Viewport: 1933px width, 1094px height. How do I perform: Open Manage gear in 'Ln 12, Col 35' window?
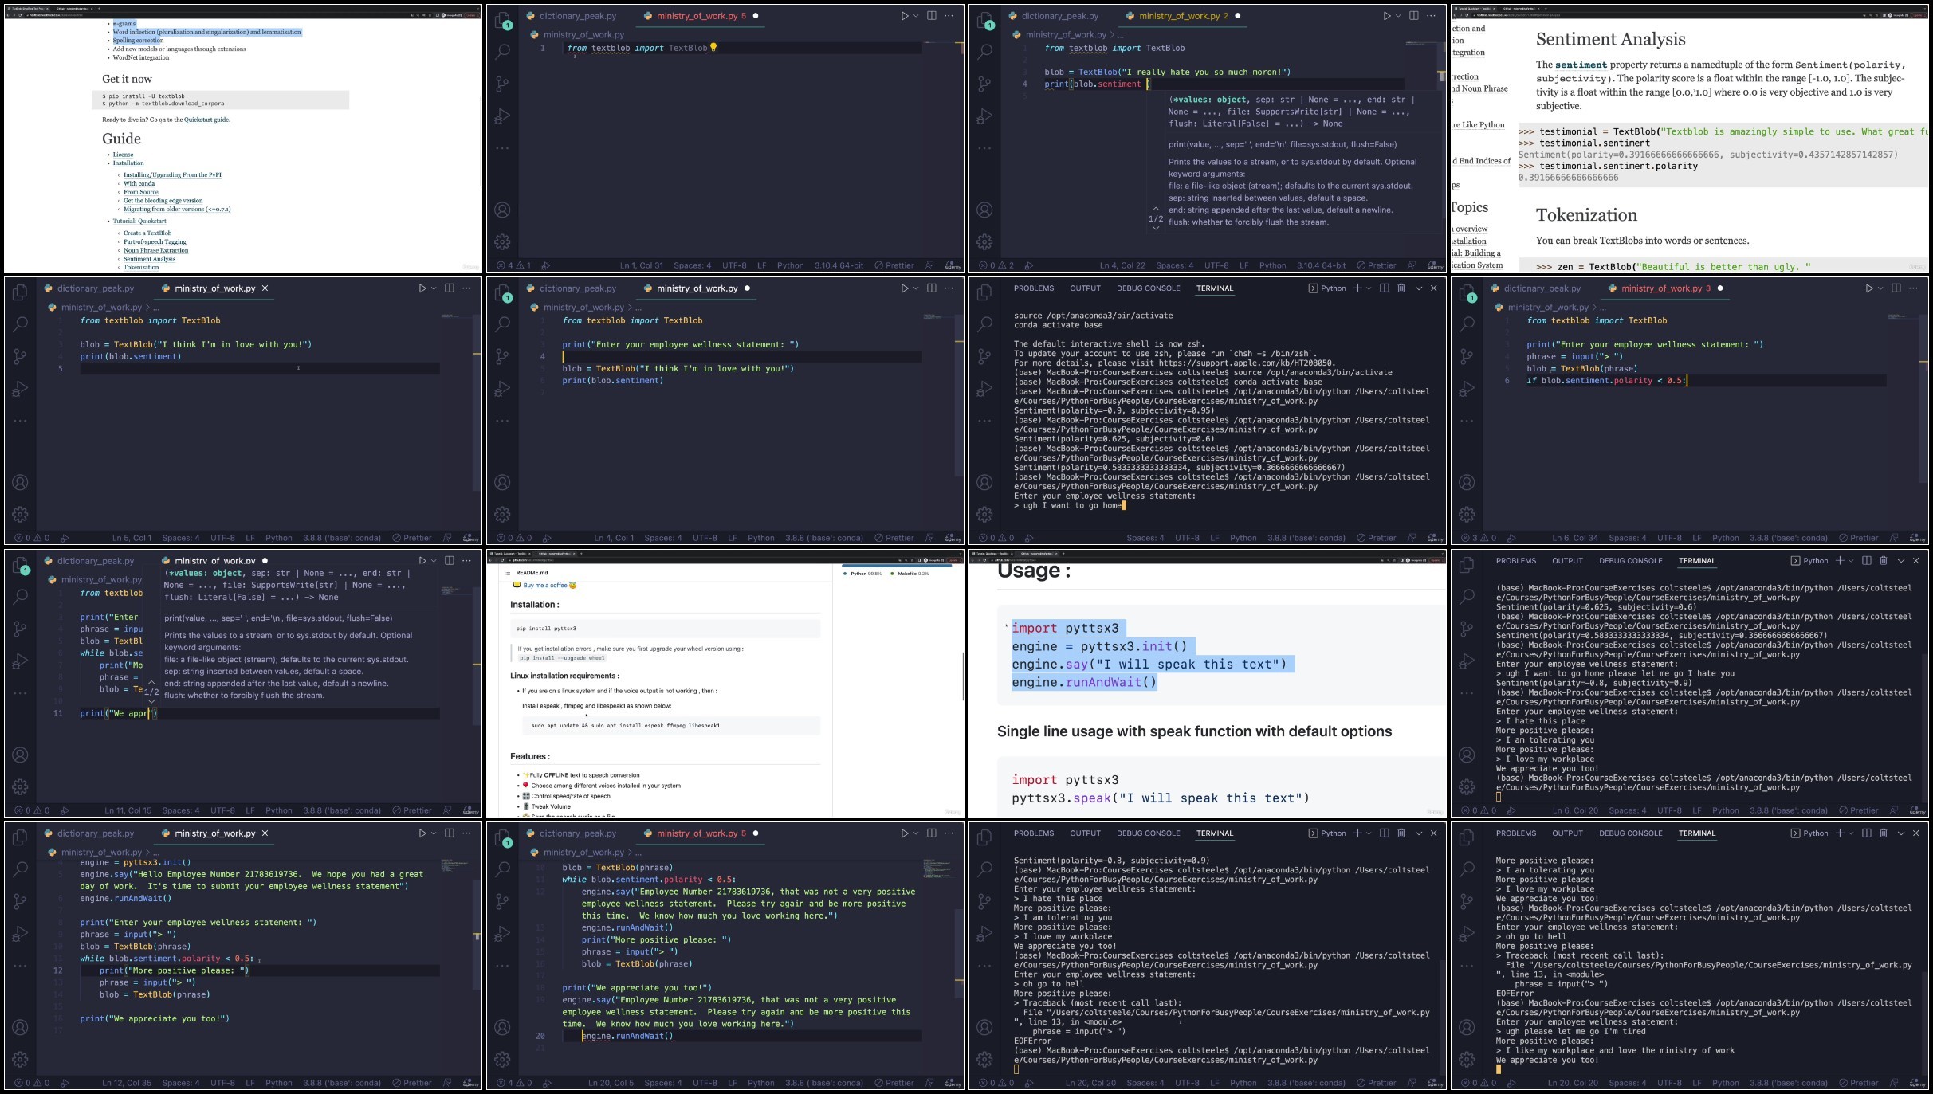pos(20,1059)
